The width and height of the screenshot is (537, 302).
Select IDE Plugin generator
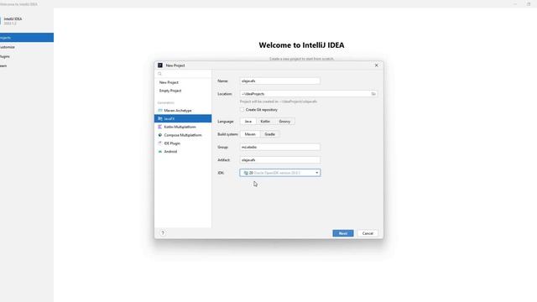coord(183,143)
